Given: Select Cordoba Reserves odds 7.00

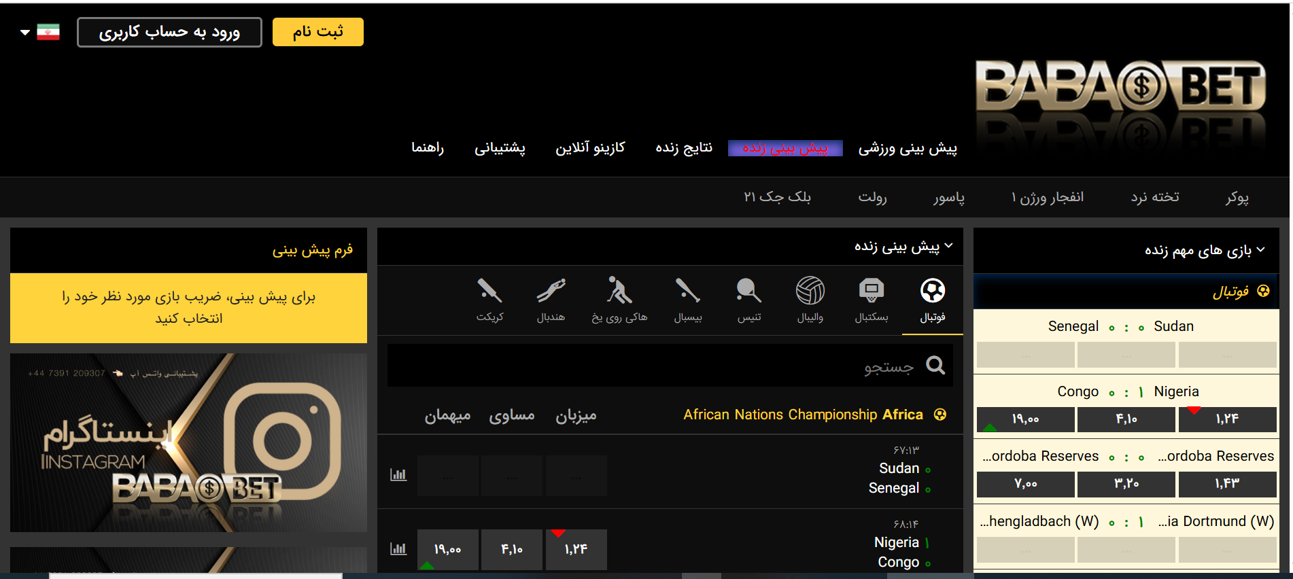Looking at the screenshot, I should point(1026,484).
